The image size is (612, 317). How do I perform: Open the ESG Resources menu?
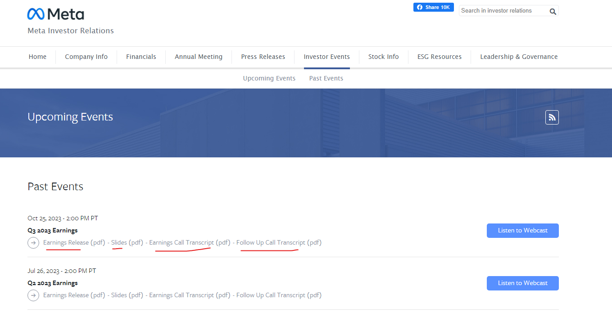pos(440,57)
